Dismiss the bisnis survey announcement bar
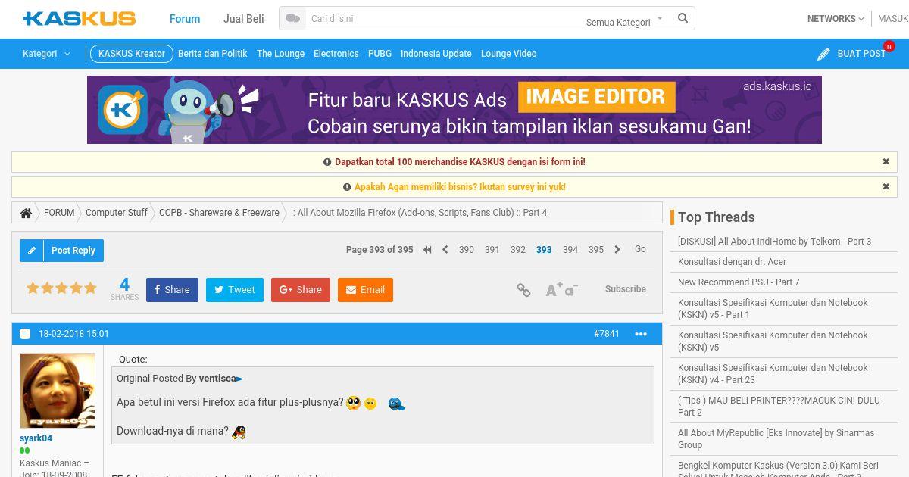Screen dimensions: 909x477 886,186
